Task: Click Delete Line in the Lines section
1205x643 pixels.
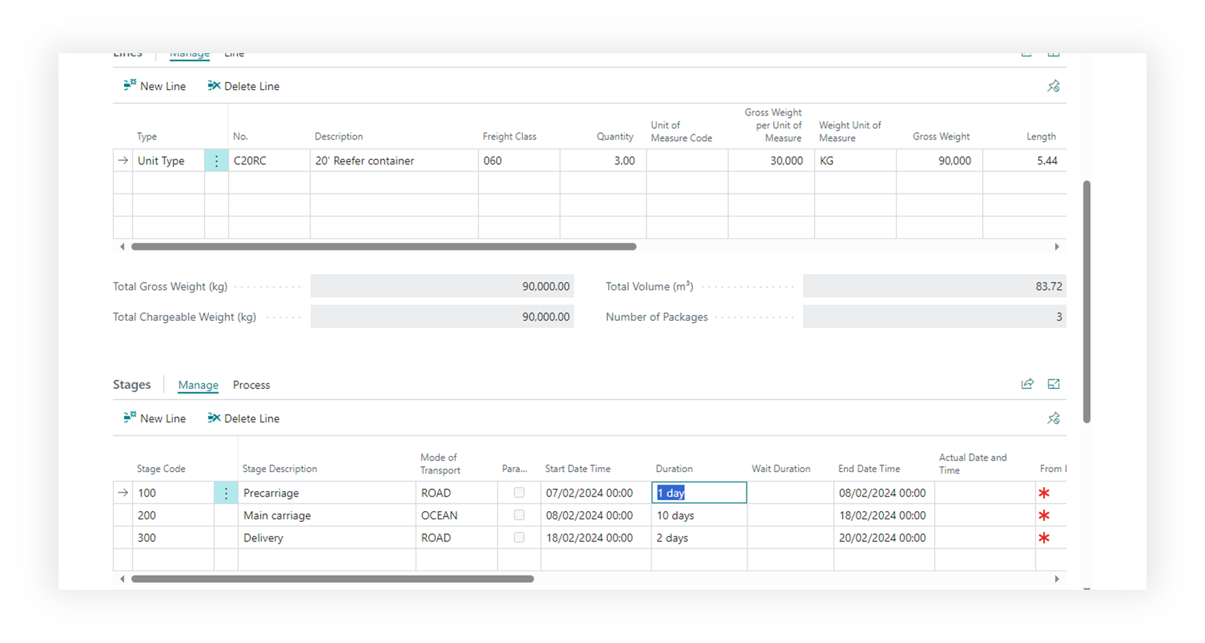Action: pyautogui.click(x=244, y=86)
